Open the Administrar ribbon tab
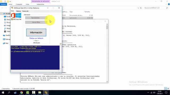Screen dimensions: 170x95 (x=40, y=4)
